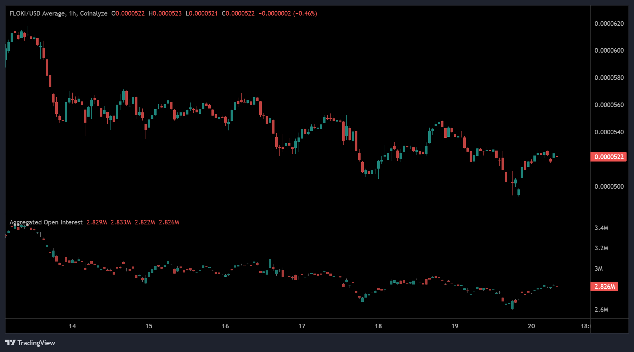The width and height of the screenshot is (634, 352).
Task: Click the Low value L0.0000521
Action: pyautogui.click(x=202, y=13)
